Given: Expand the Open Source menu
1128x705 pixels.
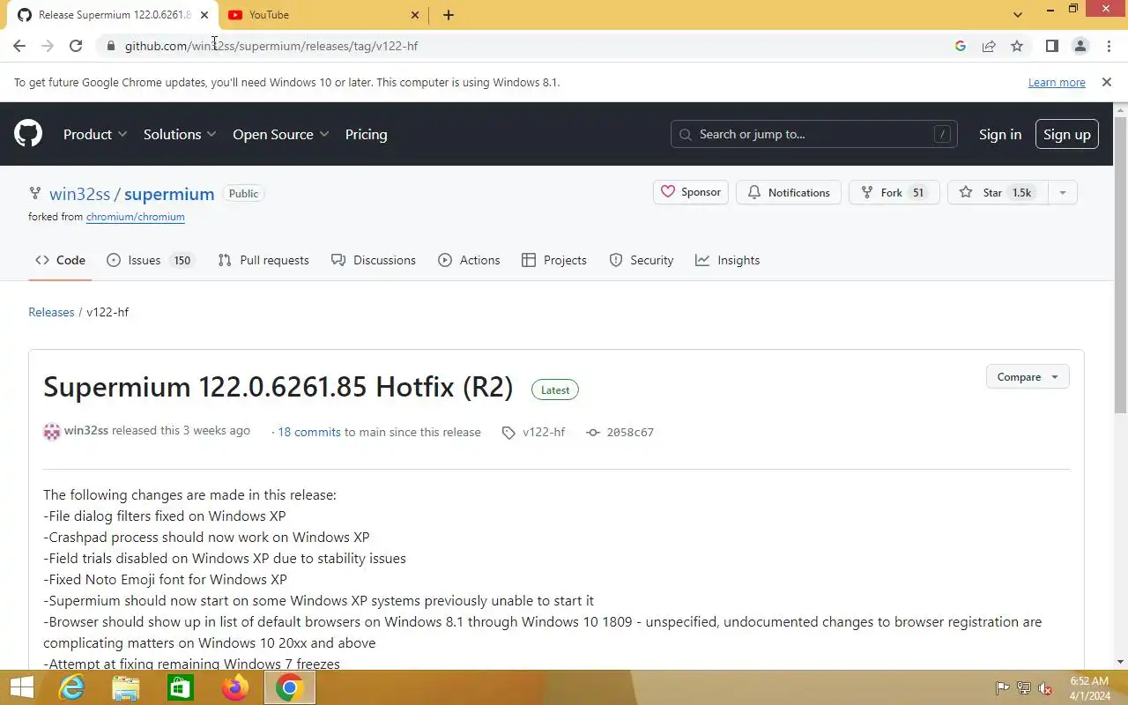Looking at the screenshot, I should click(281, 135).
